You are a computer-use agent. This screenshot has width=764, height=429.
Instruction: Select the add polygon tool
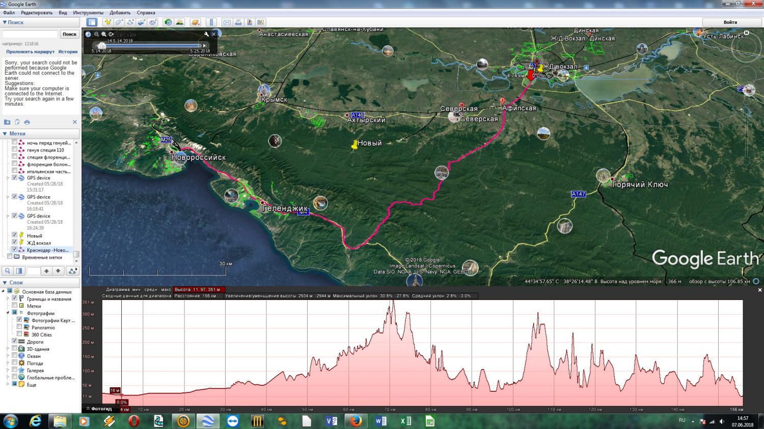[x=119, y=22]
